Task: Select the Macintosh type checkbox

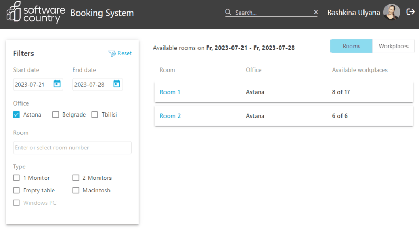Action: (x=76, y=190)
